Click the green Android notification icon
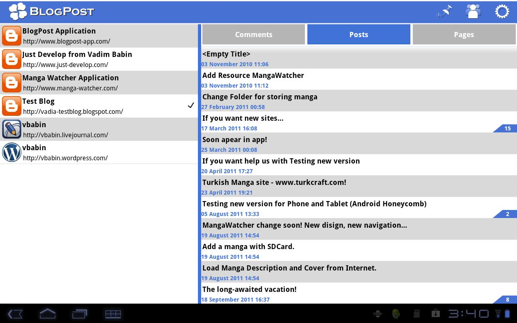517x323 pixels. [x=396, y=314]
